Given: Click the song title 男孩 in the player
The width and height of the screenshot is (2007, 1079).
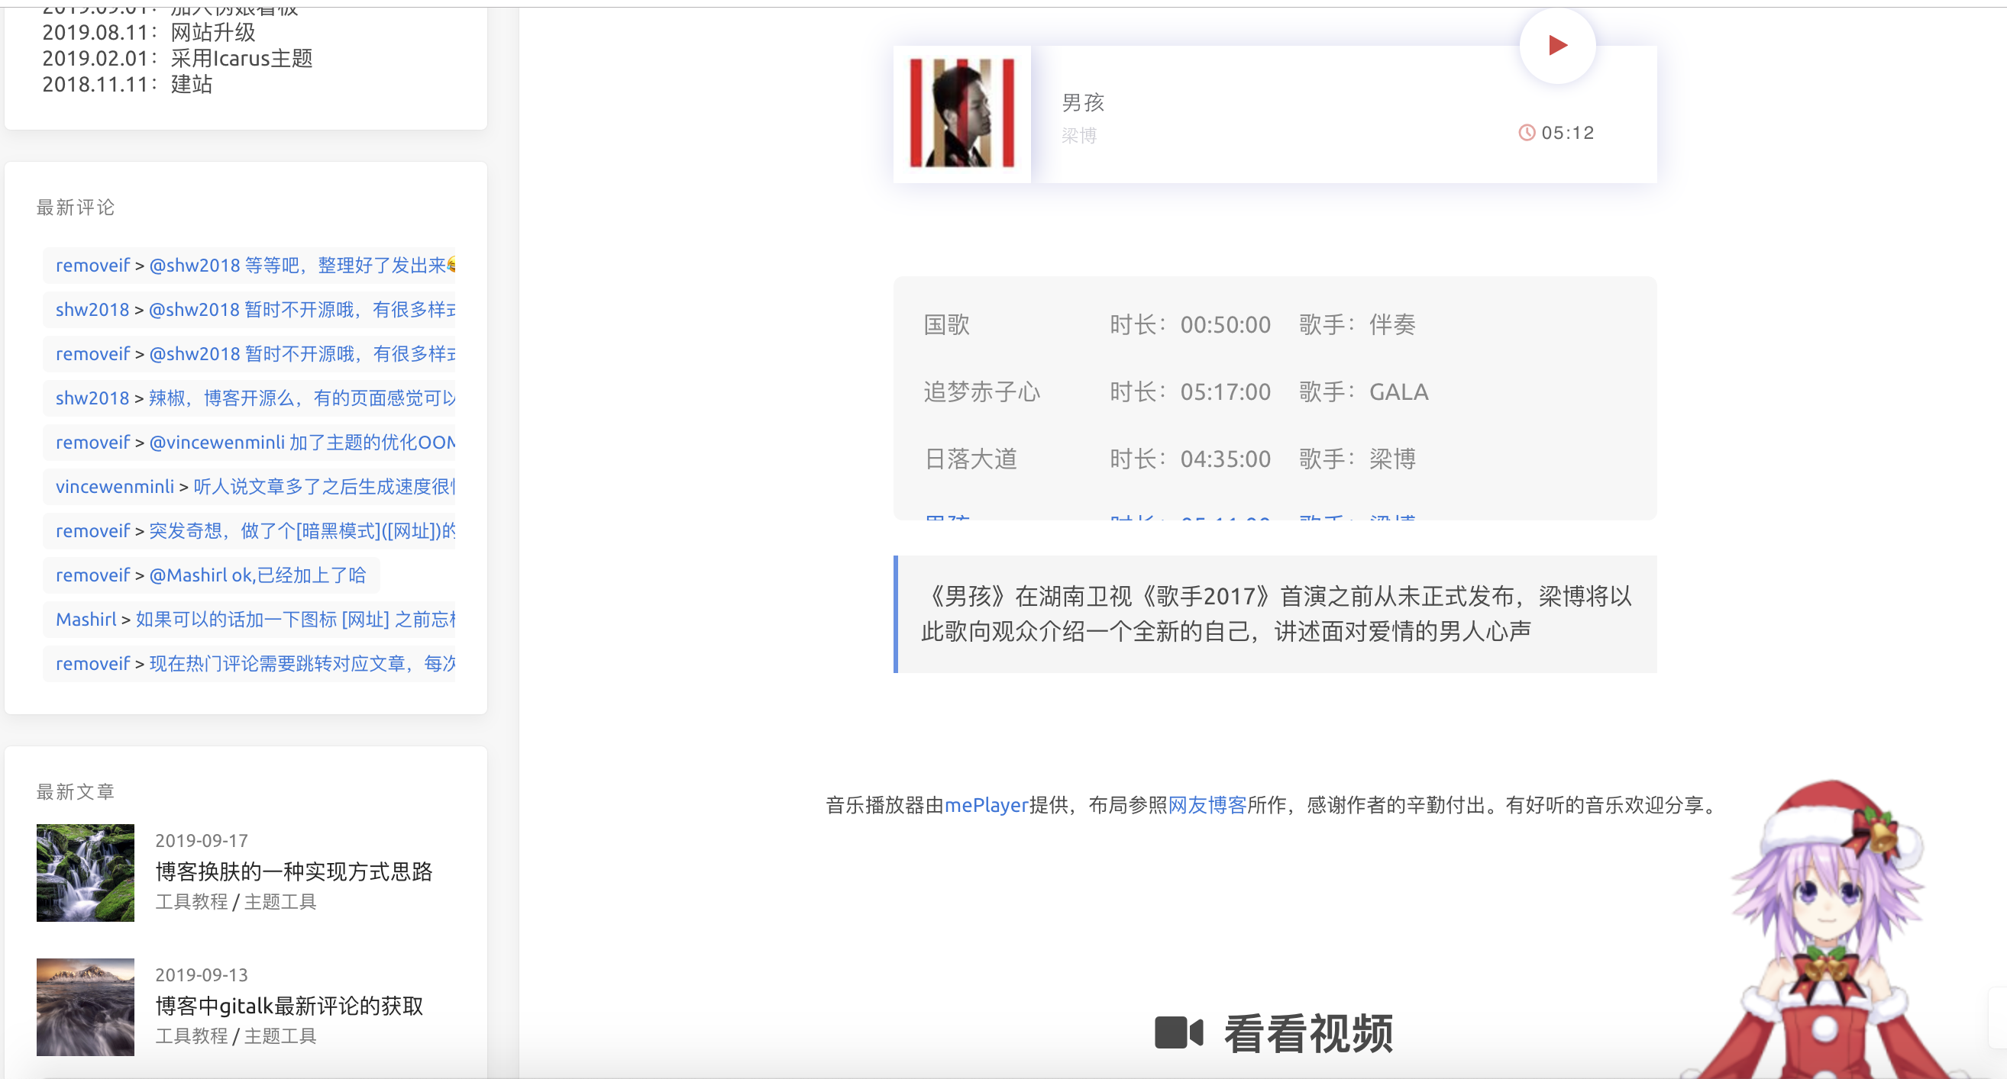Looking at the screenshot, I should tap(1083, 102).
